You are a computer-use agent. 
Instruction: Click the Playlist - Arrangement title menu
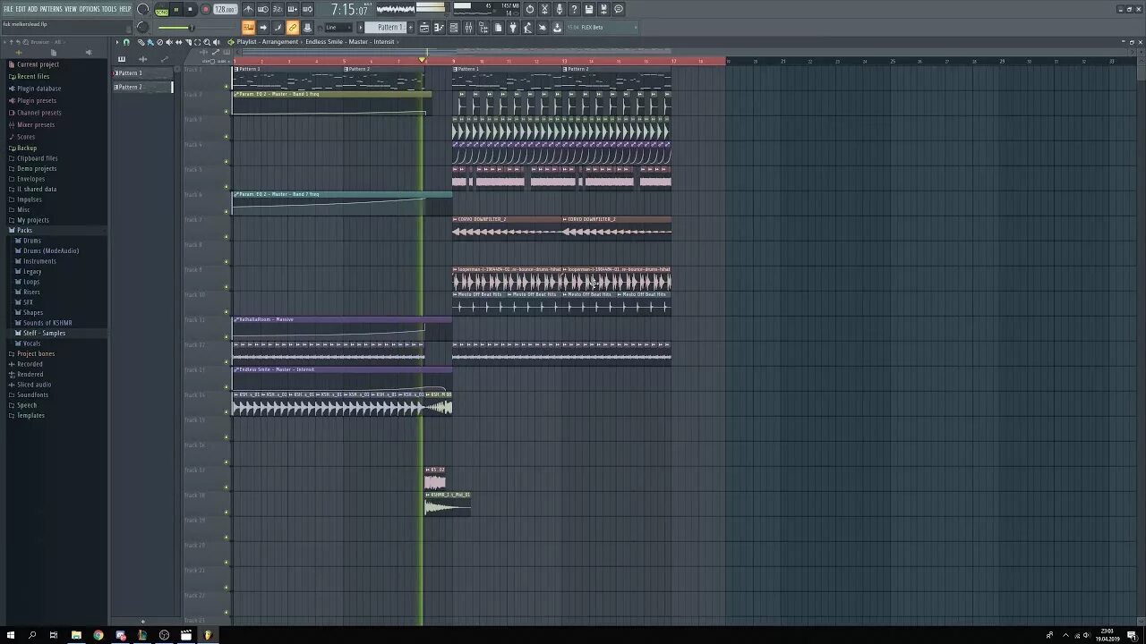click(267, 42)
